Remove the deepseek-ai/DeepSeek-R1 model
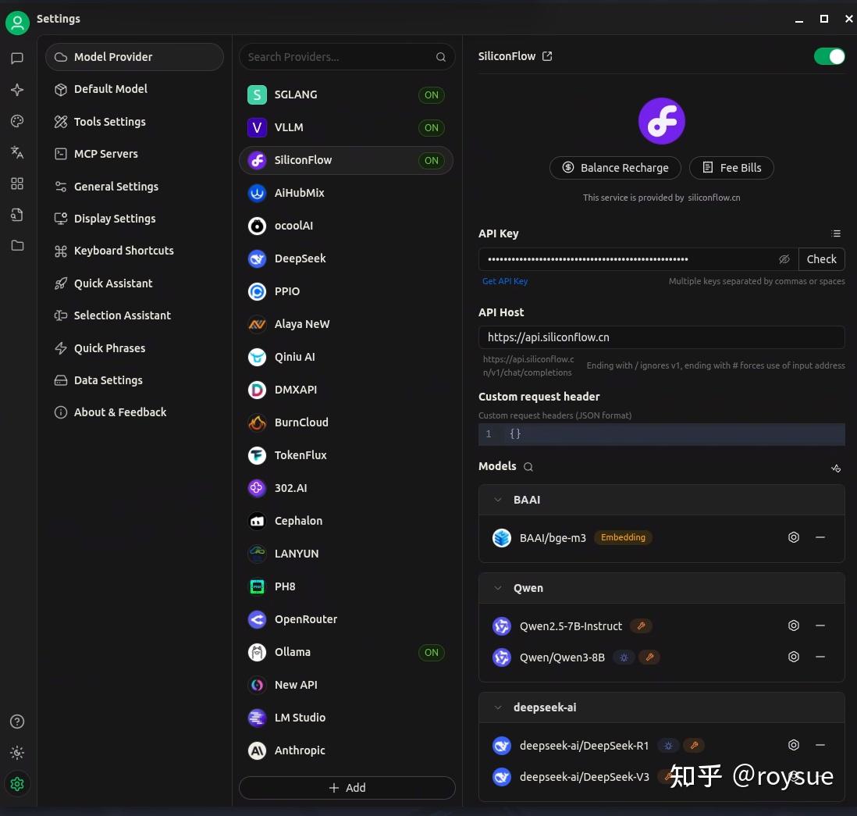Image resolution: width=857 pixels, height=816 pixels. tap(820, 744)
